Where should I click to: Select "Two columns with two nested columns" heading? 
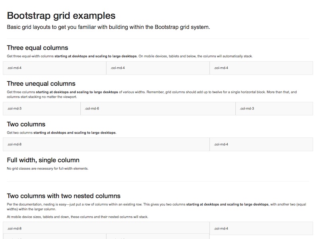(64, 196)
